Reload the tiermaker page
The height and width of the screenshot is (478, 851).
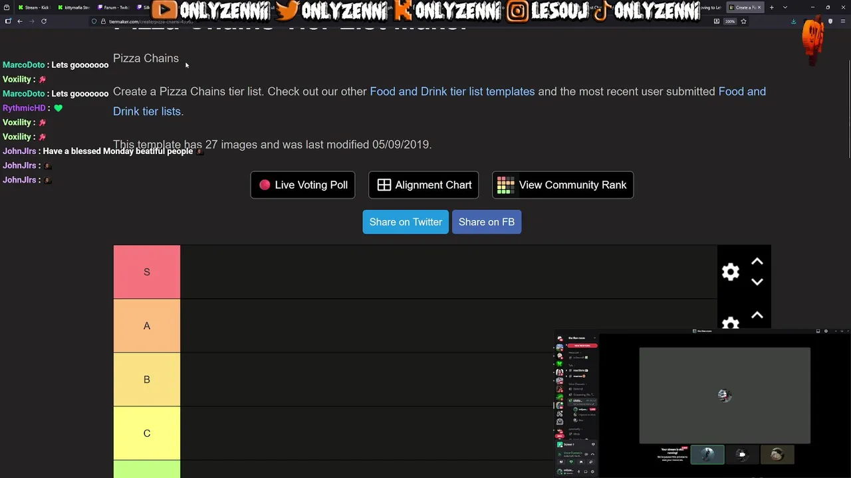(x=44, y=21)
